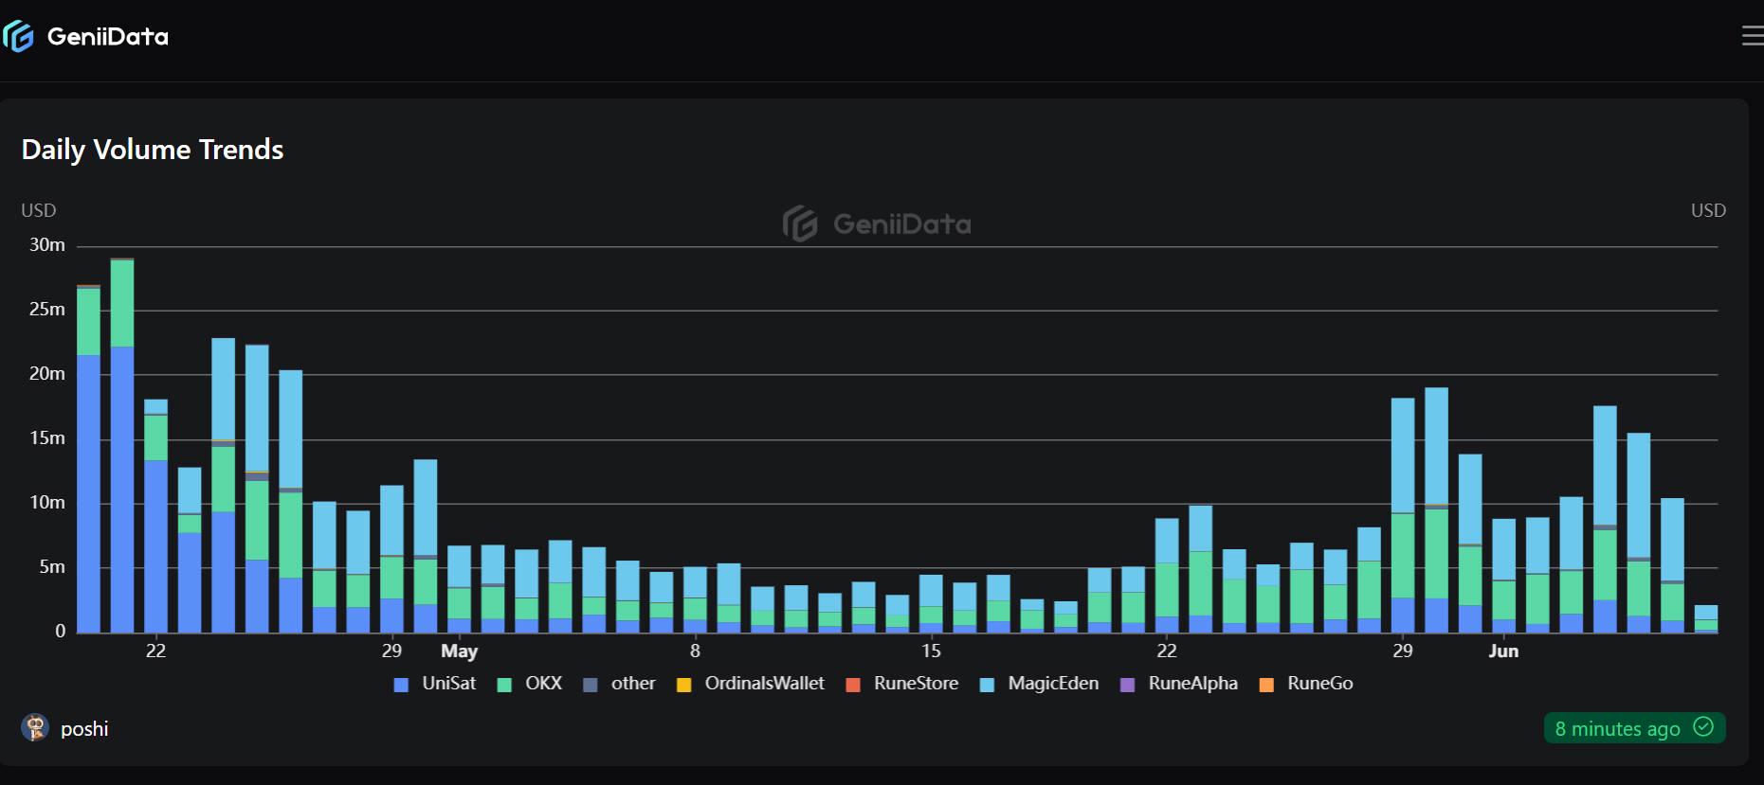The width and height of the screenshot is (1764, 785).
Task: Click the GeniiData watermark in chart
Action: [877, 224]
